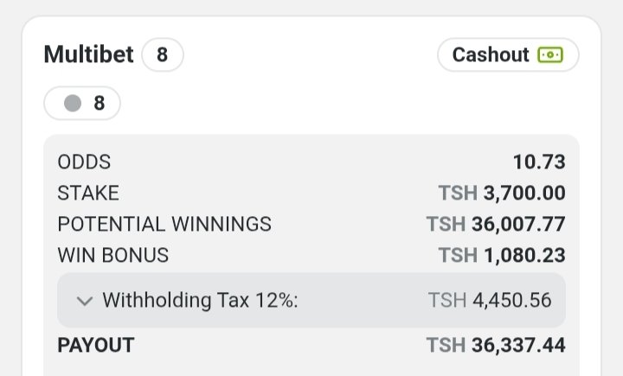Click the number 8 beside the grey circle

(100, 103)
